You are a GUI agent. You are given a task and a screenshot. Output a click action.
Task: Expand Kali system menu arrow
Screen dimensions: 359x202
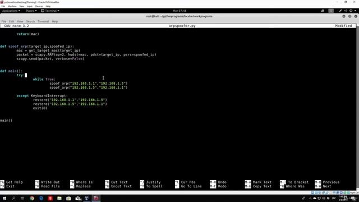pyautogui.click(x=355, y=11)
